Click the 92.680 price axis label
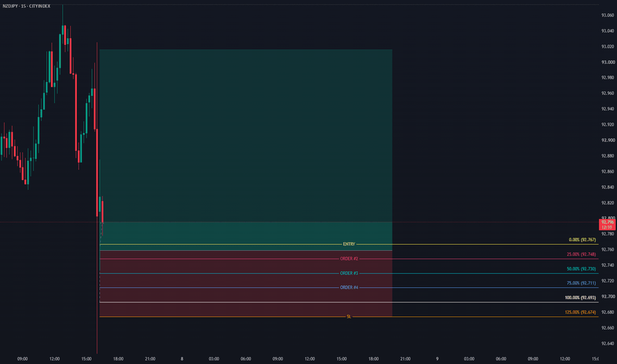The image size is (617, 364). (x=608, y=312)
